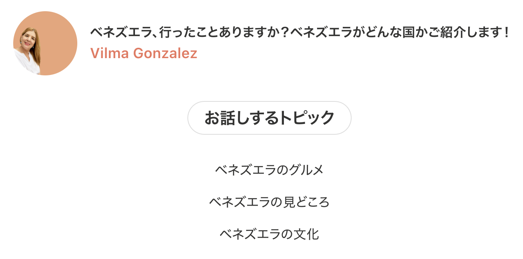Choose the ベネズエラの見どころ topic
Viewport: 523px width, 259px height.
(x=269, y=202)
